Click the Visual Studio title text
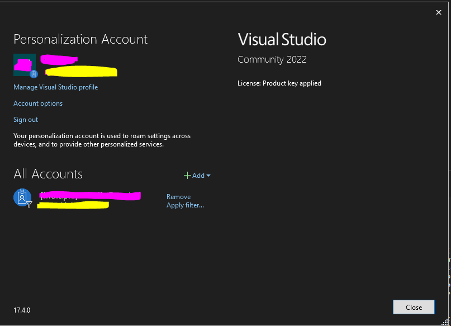The width and height of the screenshot is (451, 326). coord(282,40)
